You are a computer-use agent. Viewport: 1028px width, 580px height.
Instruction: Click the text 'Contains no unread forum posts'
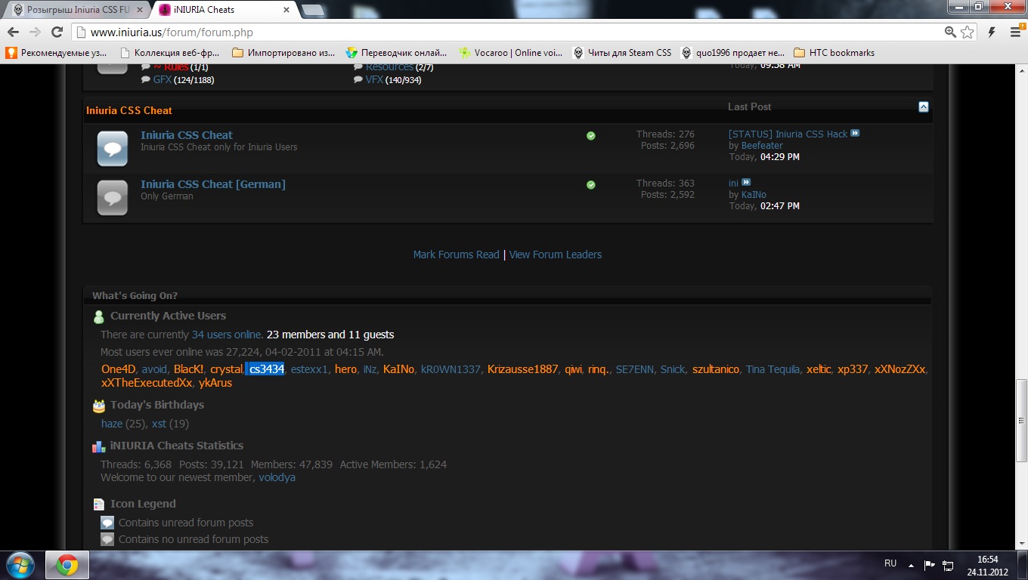(194, 539)
